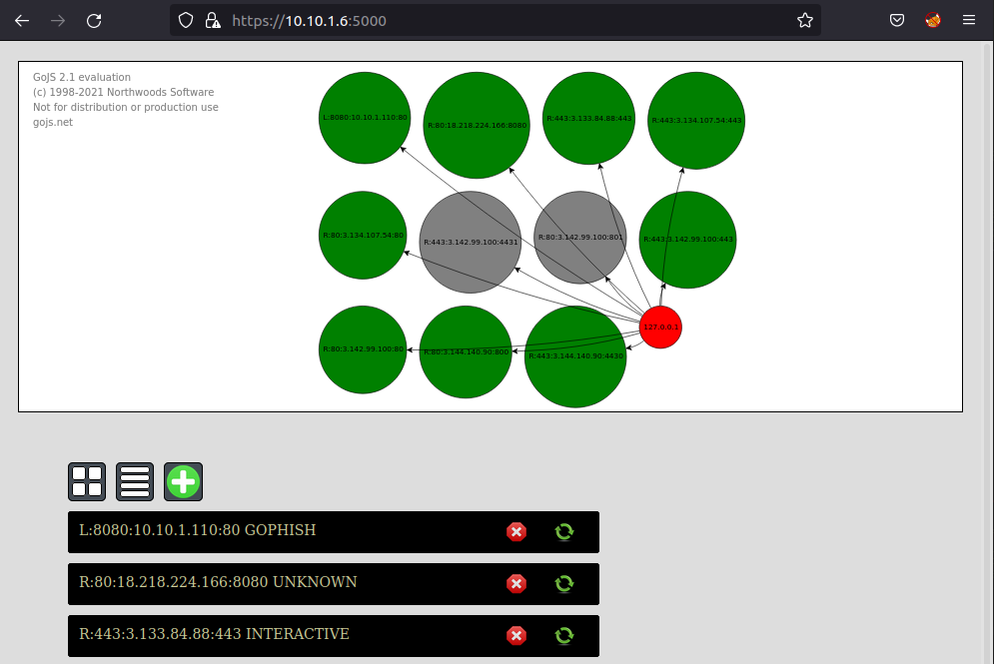Viewport: 994px width, 664px height.
Task: Click the blocked-script extension icon
Action: [x=932, y=20]
